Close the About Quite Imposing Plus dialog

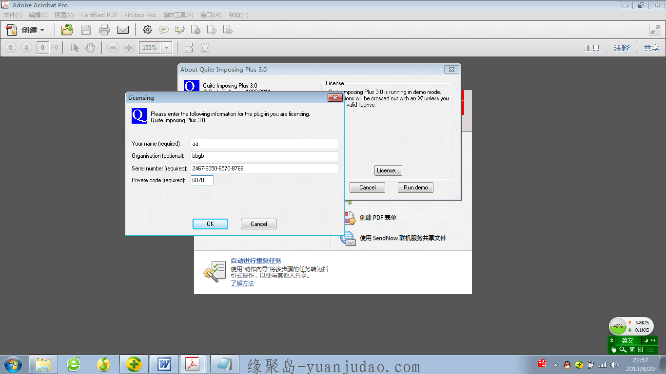tap(452, 70)
